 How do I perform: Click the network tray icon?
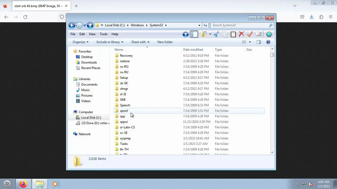point(304,184)
